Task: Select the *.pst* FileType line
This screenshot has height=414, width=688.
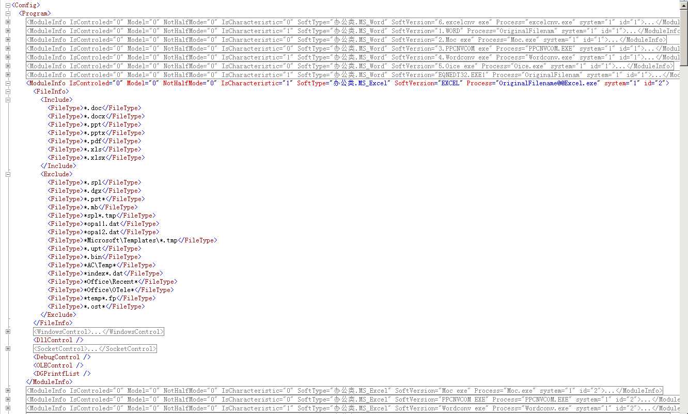Action: pyautogui.click(x=96, y=199)
